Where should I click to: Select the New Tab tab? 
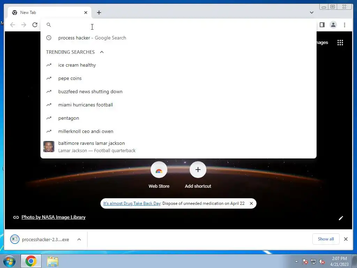click(50, 13)
